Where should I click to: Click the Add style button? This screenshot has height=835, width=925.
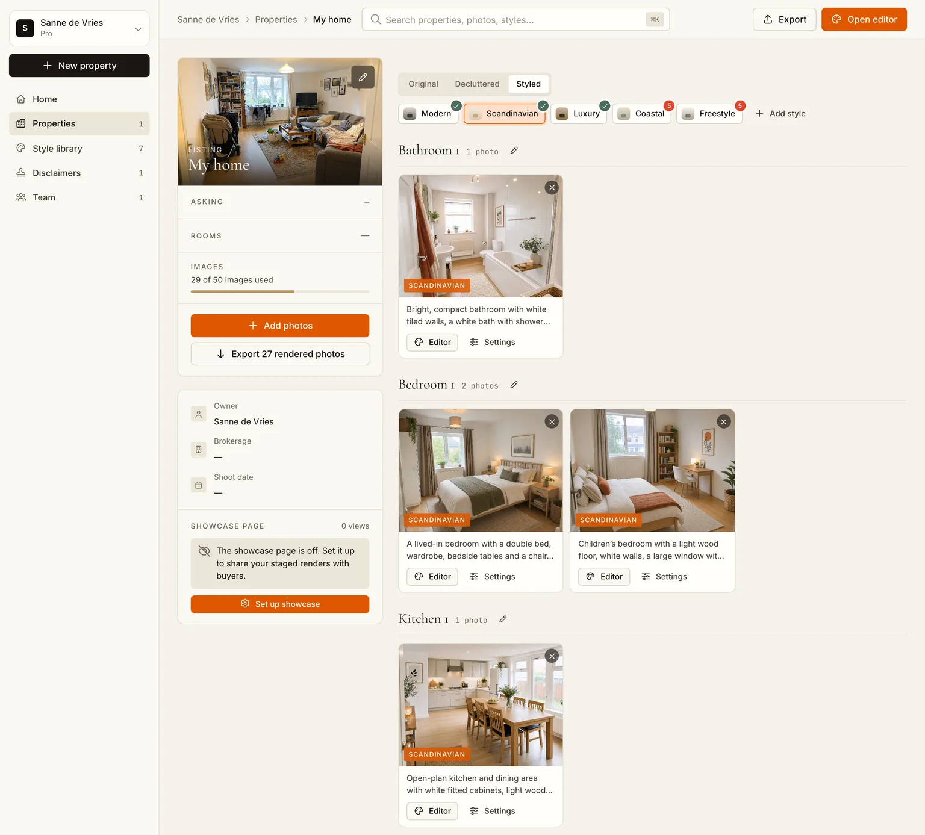coord(780,114)
